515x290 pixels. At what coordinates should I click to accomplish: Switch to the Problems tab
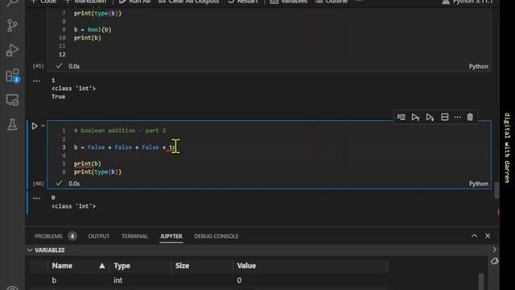point(48,236)
